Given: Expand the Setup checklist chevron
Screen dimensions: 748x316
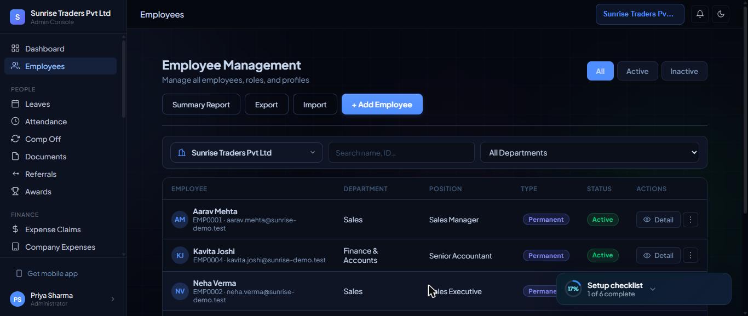Looking at the screenshot, I should [x=652, y=289].
